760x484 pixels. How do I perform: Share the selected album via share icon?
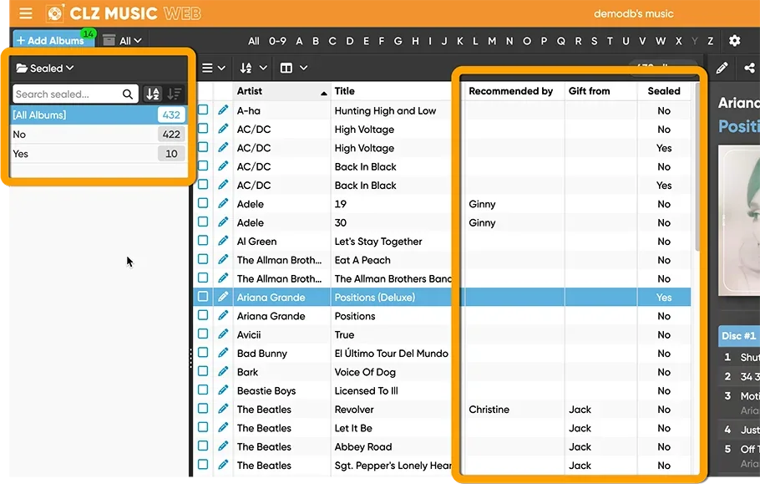[749, 68]
